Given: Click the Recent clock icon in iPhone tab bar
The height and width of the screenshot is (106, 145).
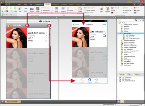Looking at the screenshot, I should pyautogui.click(x=83, y=80).
